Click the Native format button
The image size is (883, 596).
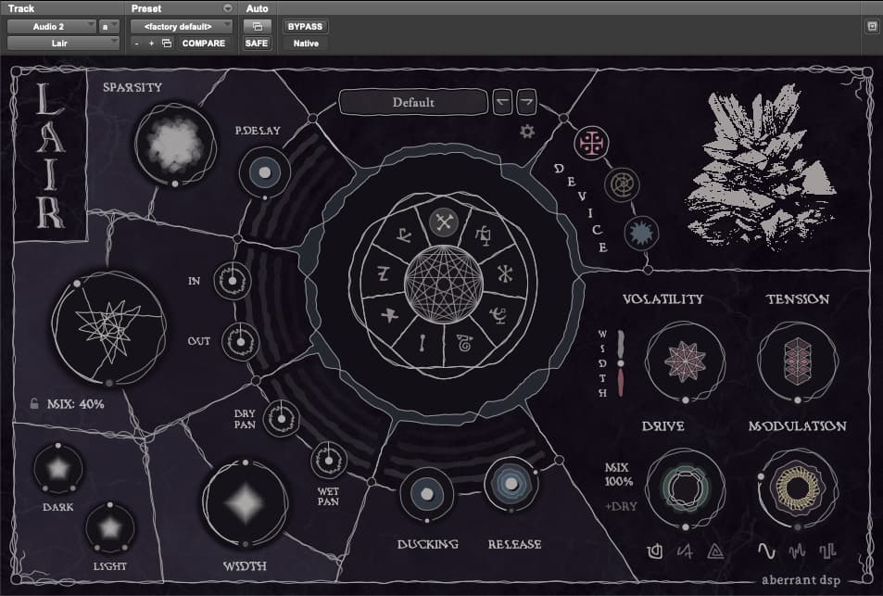tap(306, 44)
